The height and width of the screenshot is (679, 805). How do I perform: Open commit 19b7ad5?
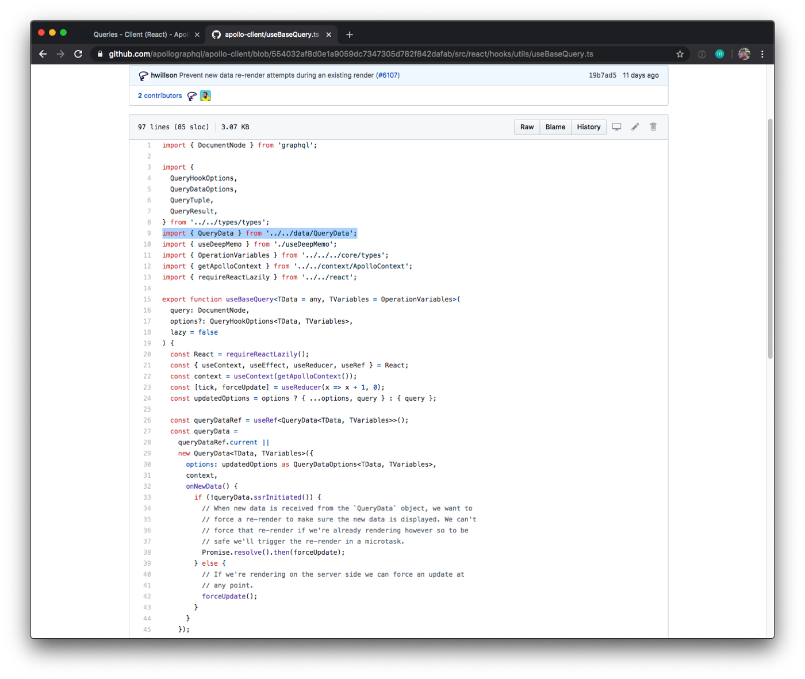602,75
